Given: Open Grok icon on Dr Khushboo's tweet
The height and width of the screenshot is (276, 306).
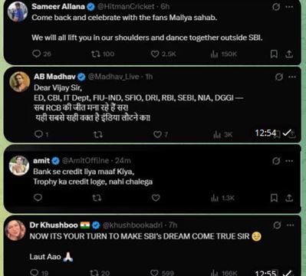Looking at the screenshot, I should point(277,225).
